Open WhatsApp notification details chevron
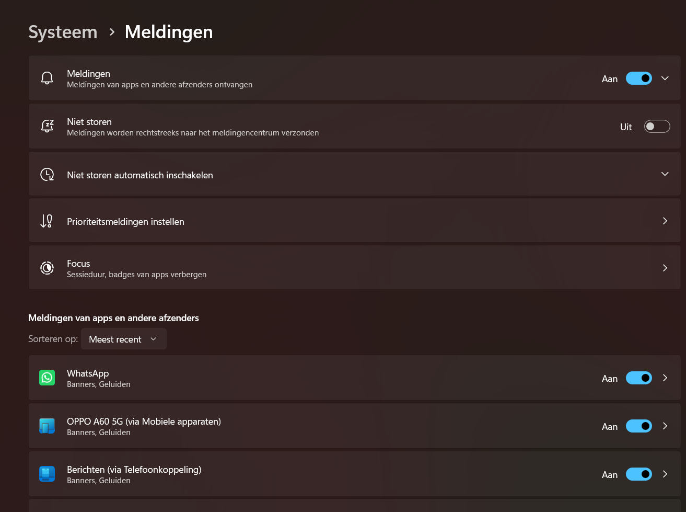Image resolution: width=686 pixels, height=512 pixels. point(665,378)
